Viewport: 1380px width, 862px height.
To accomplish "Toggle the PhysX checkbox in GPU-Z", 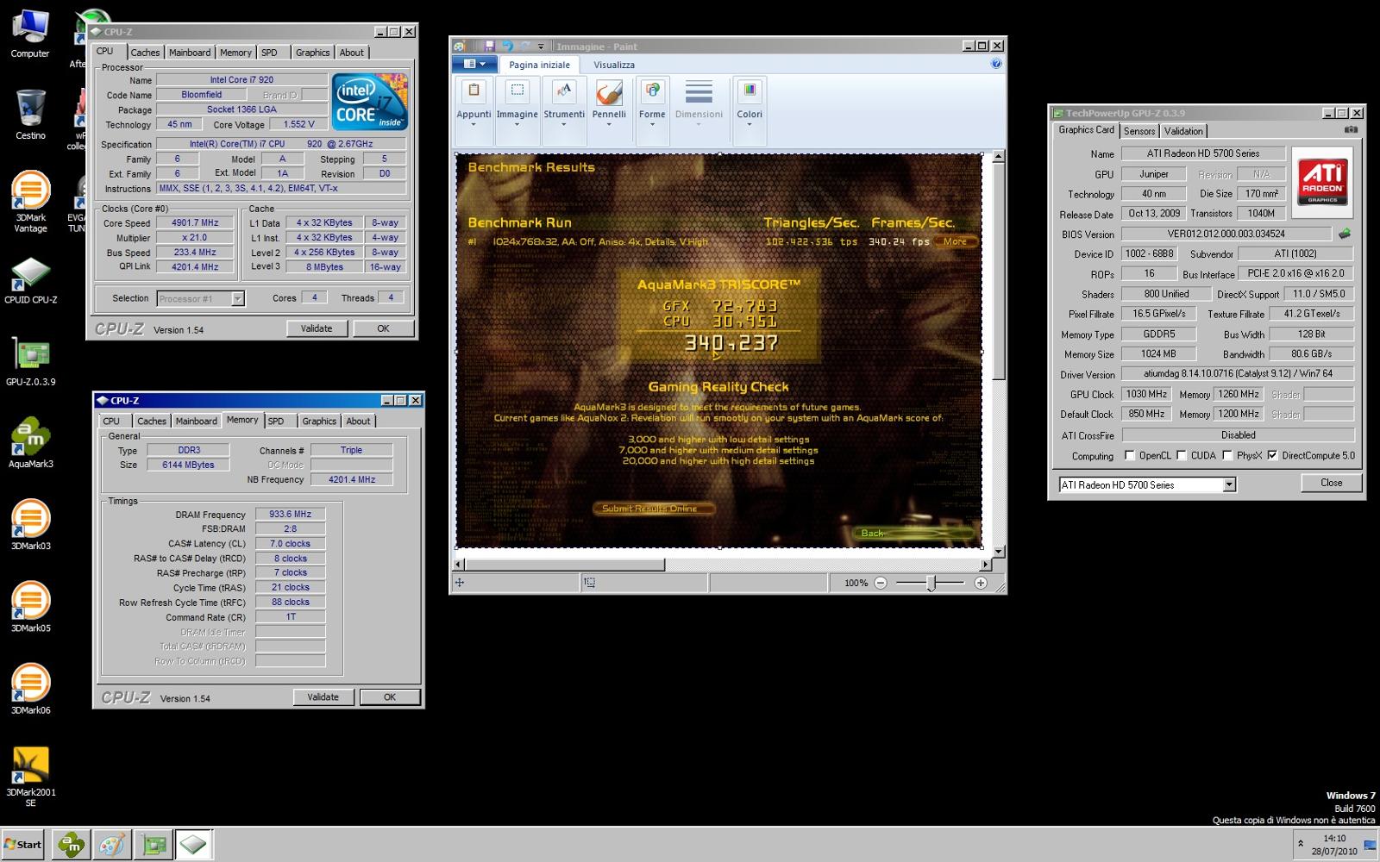I will pos(1226,455).
